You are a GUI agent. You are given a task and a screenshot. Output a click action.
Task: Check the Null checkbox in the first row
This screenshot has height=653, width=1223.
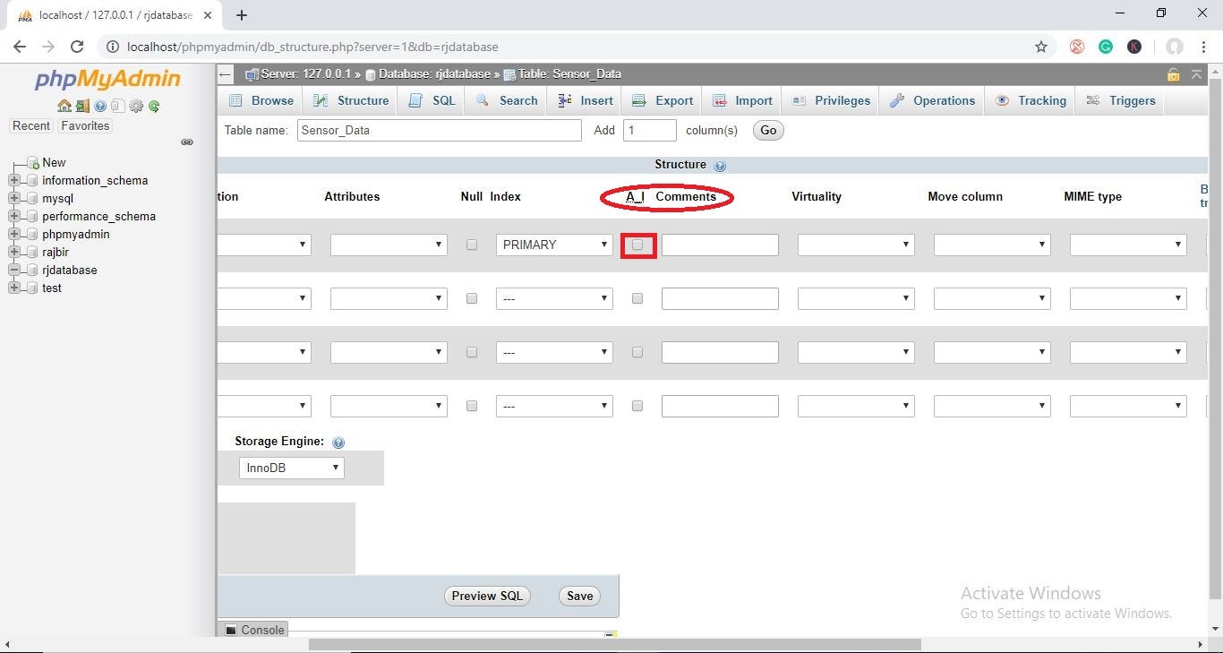coord(472,244)
